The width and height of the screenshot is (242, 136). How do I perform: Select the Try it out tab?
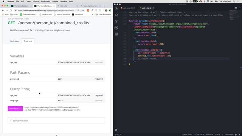pyautogui.click(x=28, y=41)
